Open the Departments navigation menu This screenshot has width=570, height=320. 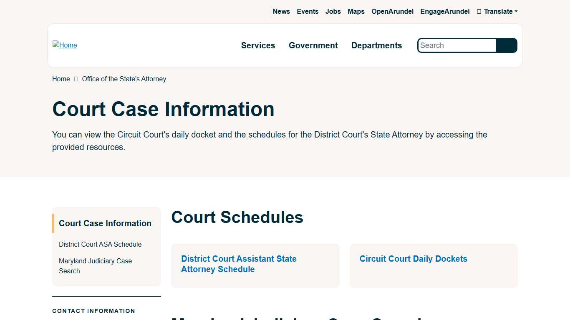click(376, 45)
